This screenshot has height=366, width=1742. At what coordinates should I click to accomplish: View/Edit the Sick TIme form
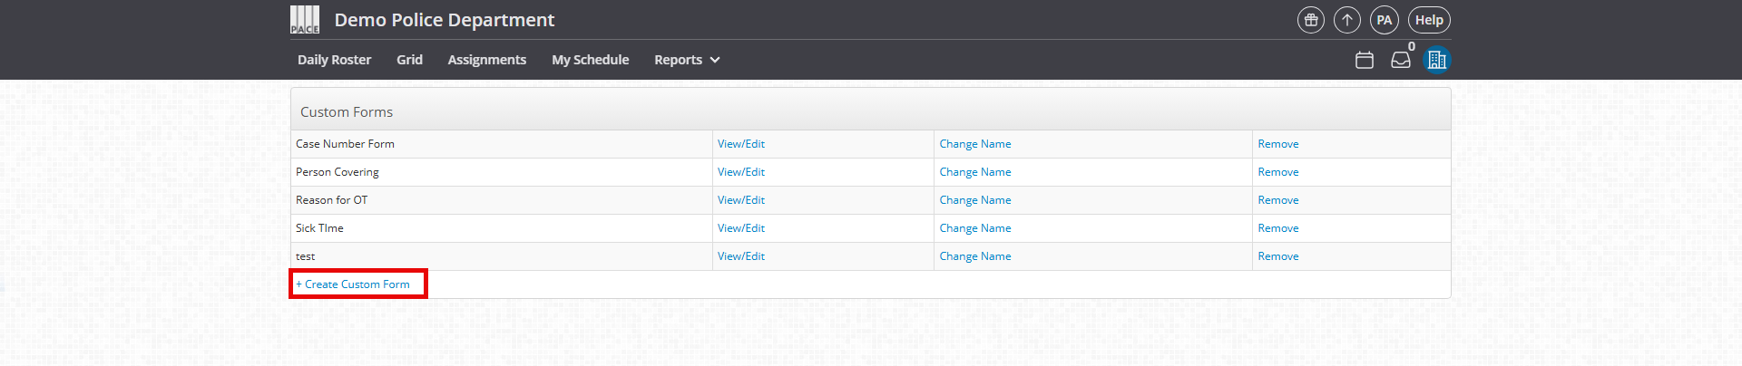(741, 228)
